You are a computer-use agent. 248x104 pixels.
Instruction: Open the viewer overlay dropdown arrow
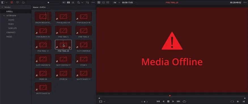(104, 102)
